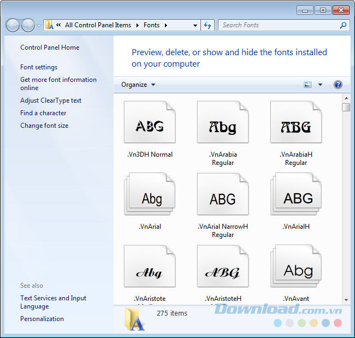355x338 pixels.
Task: Open Font settings link
Action: click(x=39, y=67)
